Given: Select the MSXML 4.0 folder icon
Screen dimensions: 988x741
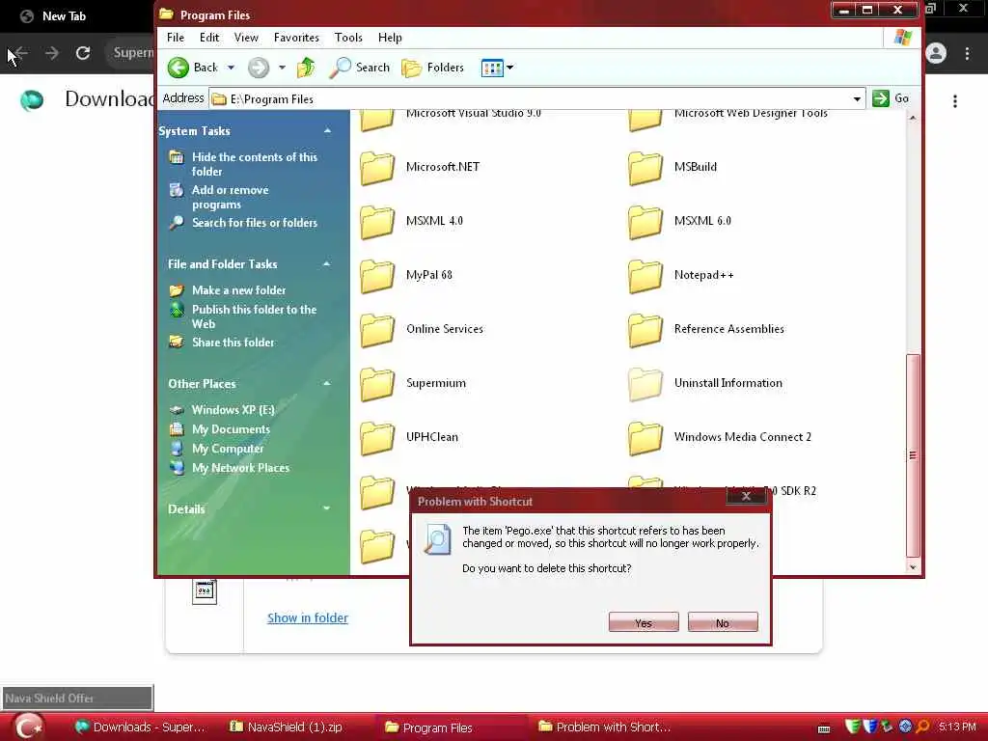Looking at the screenshot, I should click(377, 222).
